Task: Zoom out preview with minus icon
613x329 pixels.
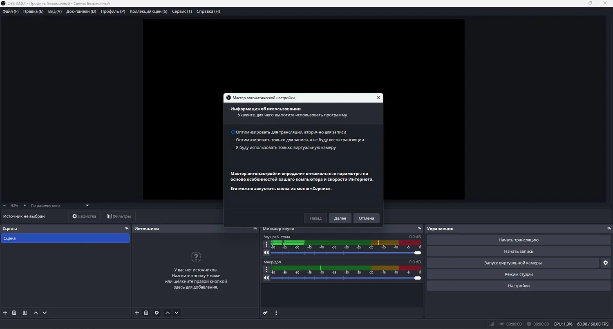Action: click(4, 205)
